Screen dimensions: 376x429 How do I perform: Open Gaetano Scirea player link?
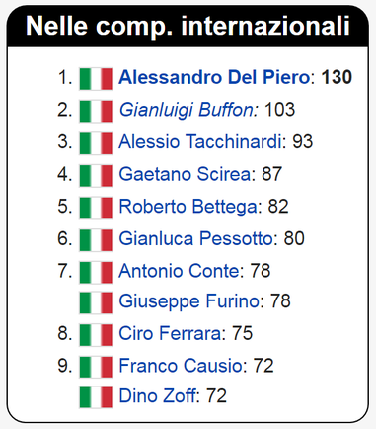[185, 174]
